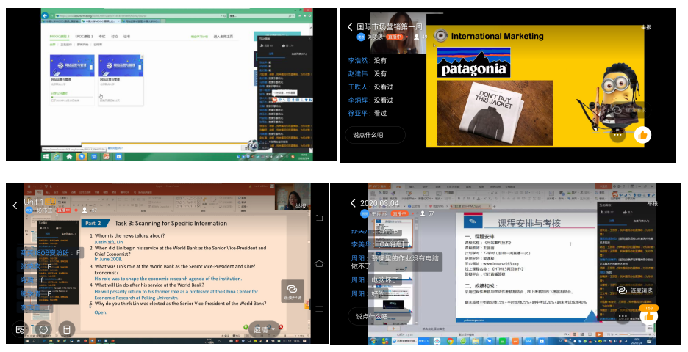
Task: Click the red Sogou input method icon
Action: (x=275, y=100)
